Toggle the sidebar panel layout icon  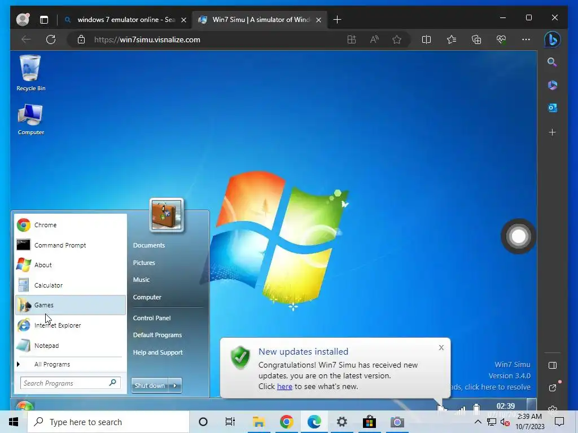[x=552, y=365]
